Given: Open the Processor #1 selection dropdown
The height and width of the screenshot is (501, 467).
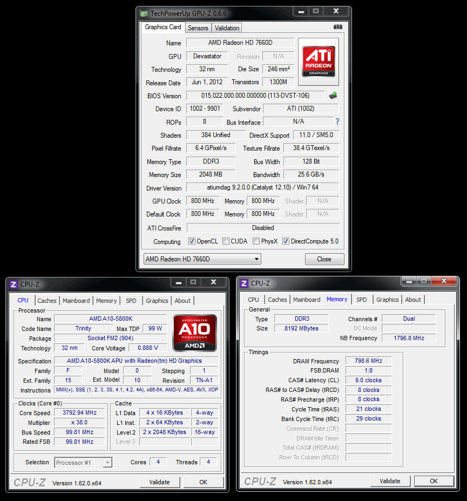Looking at the screenshot, I should click(x=83, y=462).
